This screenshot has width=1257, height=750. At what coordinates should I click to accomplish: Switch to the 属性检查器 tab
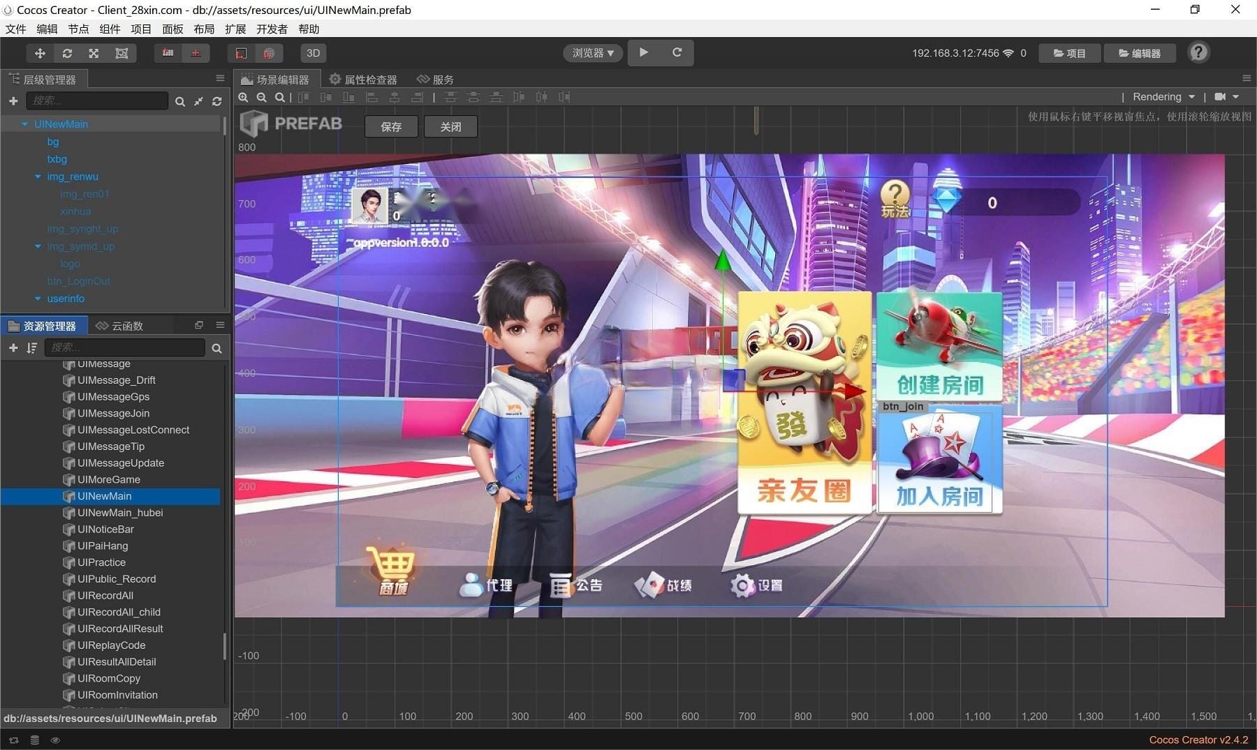(x=363, y=80)
